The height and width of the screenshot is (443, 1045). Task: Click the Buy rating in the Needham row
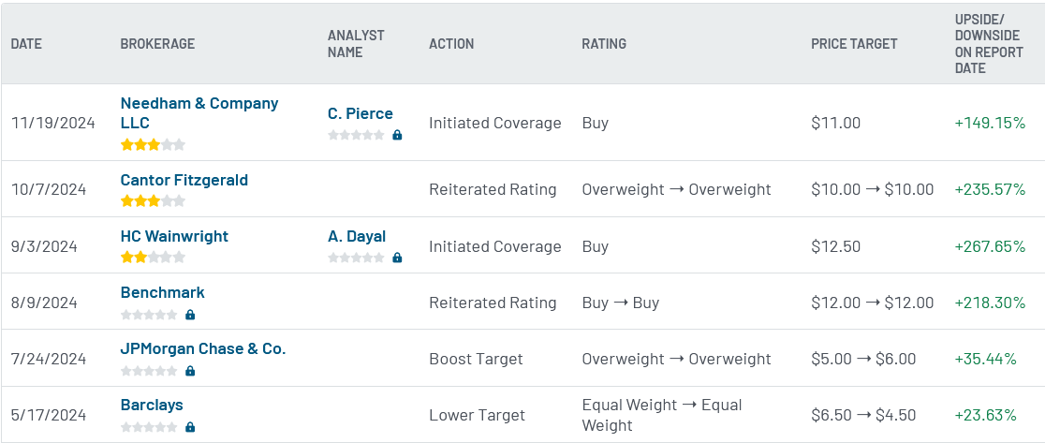(596, 124)
